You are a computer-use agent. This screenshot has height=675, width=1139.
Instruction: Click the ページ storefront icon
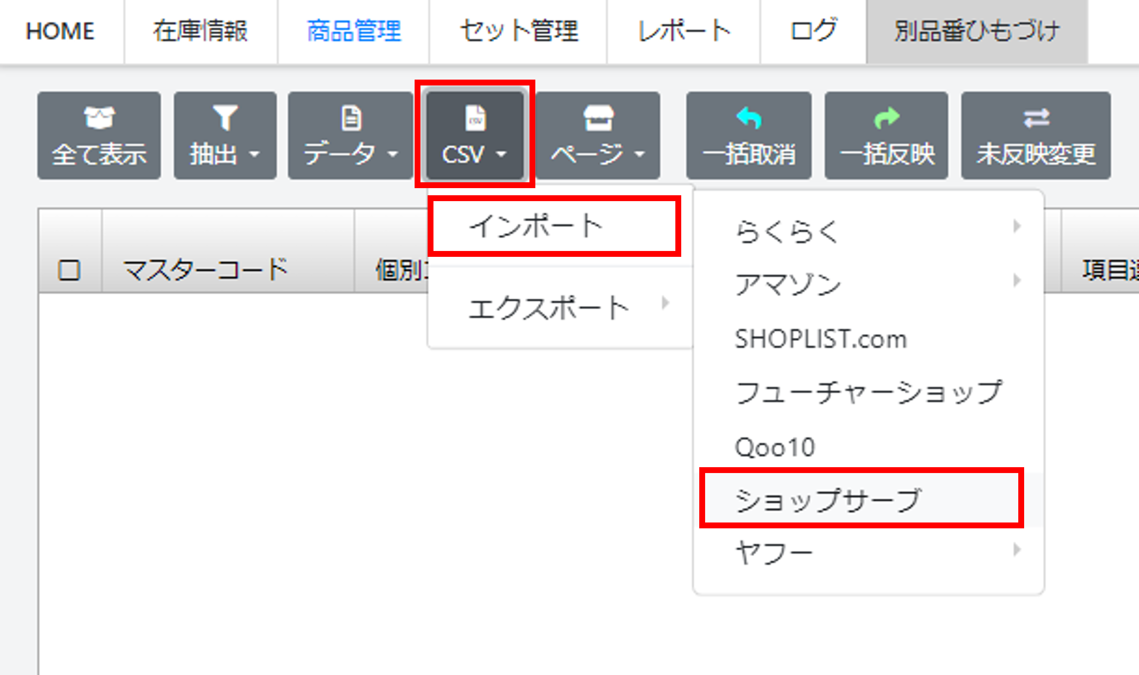(x=598, y=118)
